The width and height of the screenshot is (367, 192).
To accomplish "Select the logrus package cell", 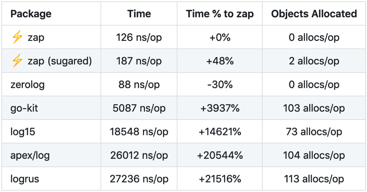I will tap(25, 179).
